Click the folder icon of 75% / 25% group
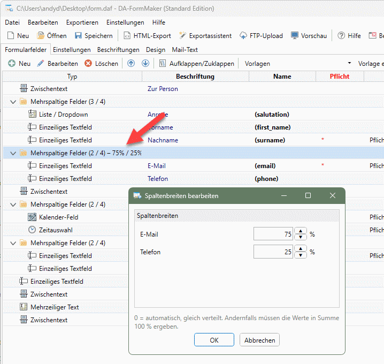Viewport: 384px width, 364px height. 24,153
